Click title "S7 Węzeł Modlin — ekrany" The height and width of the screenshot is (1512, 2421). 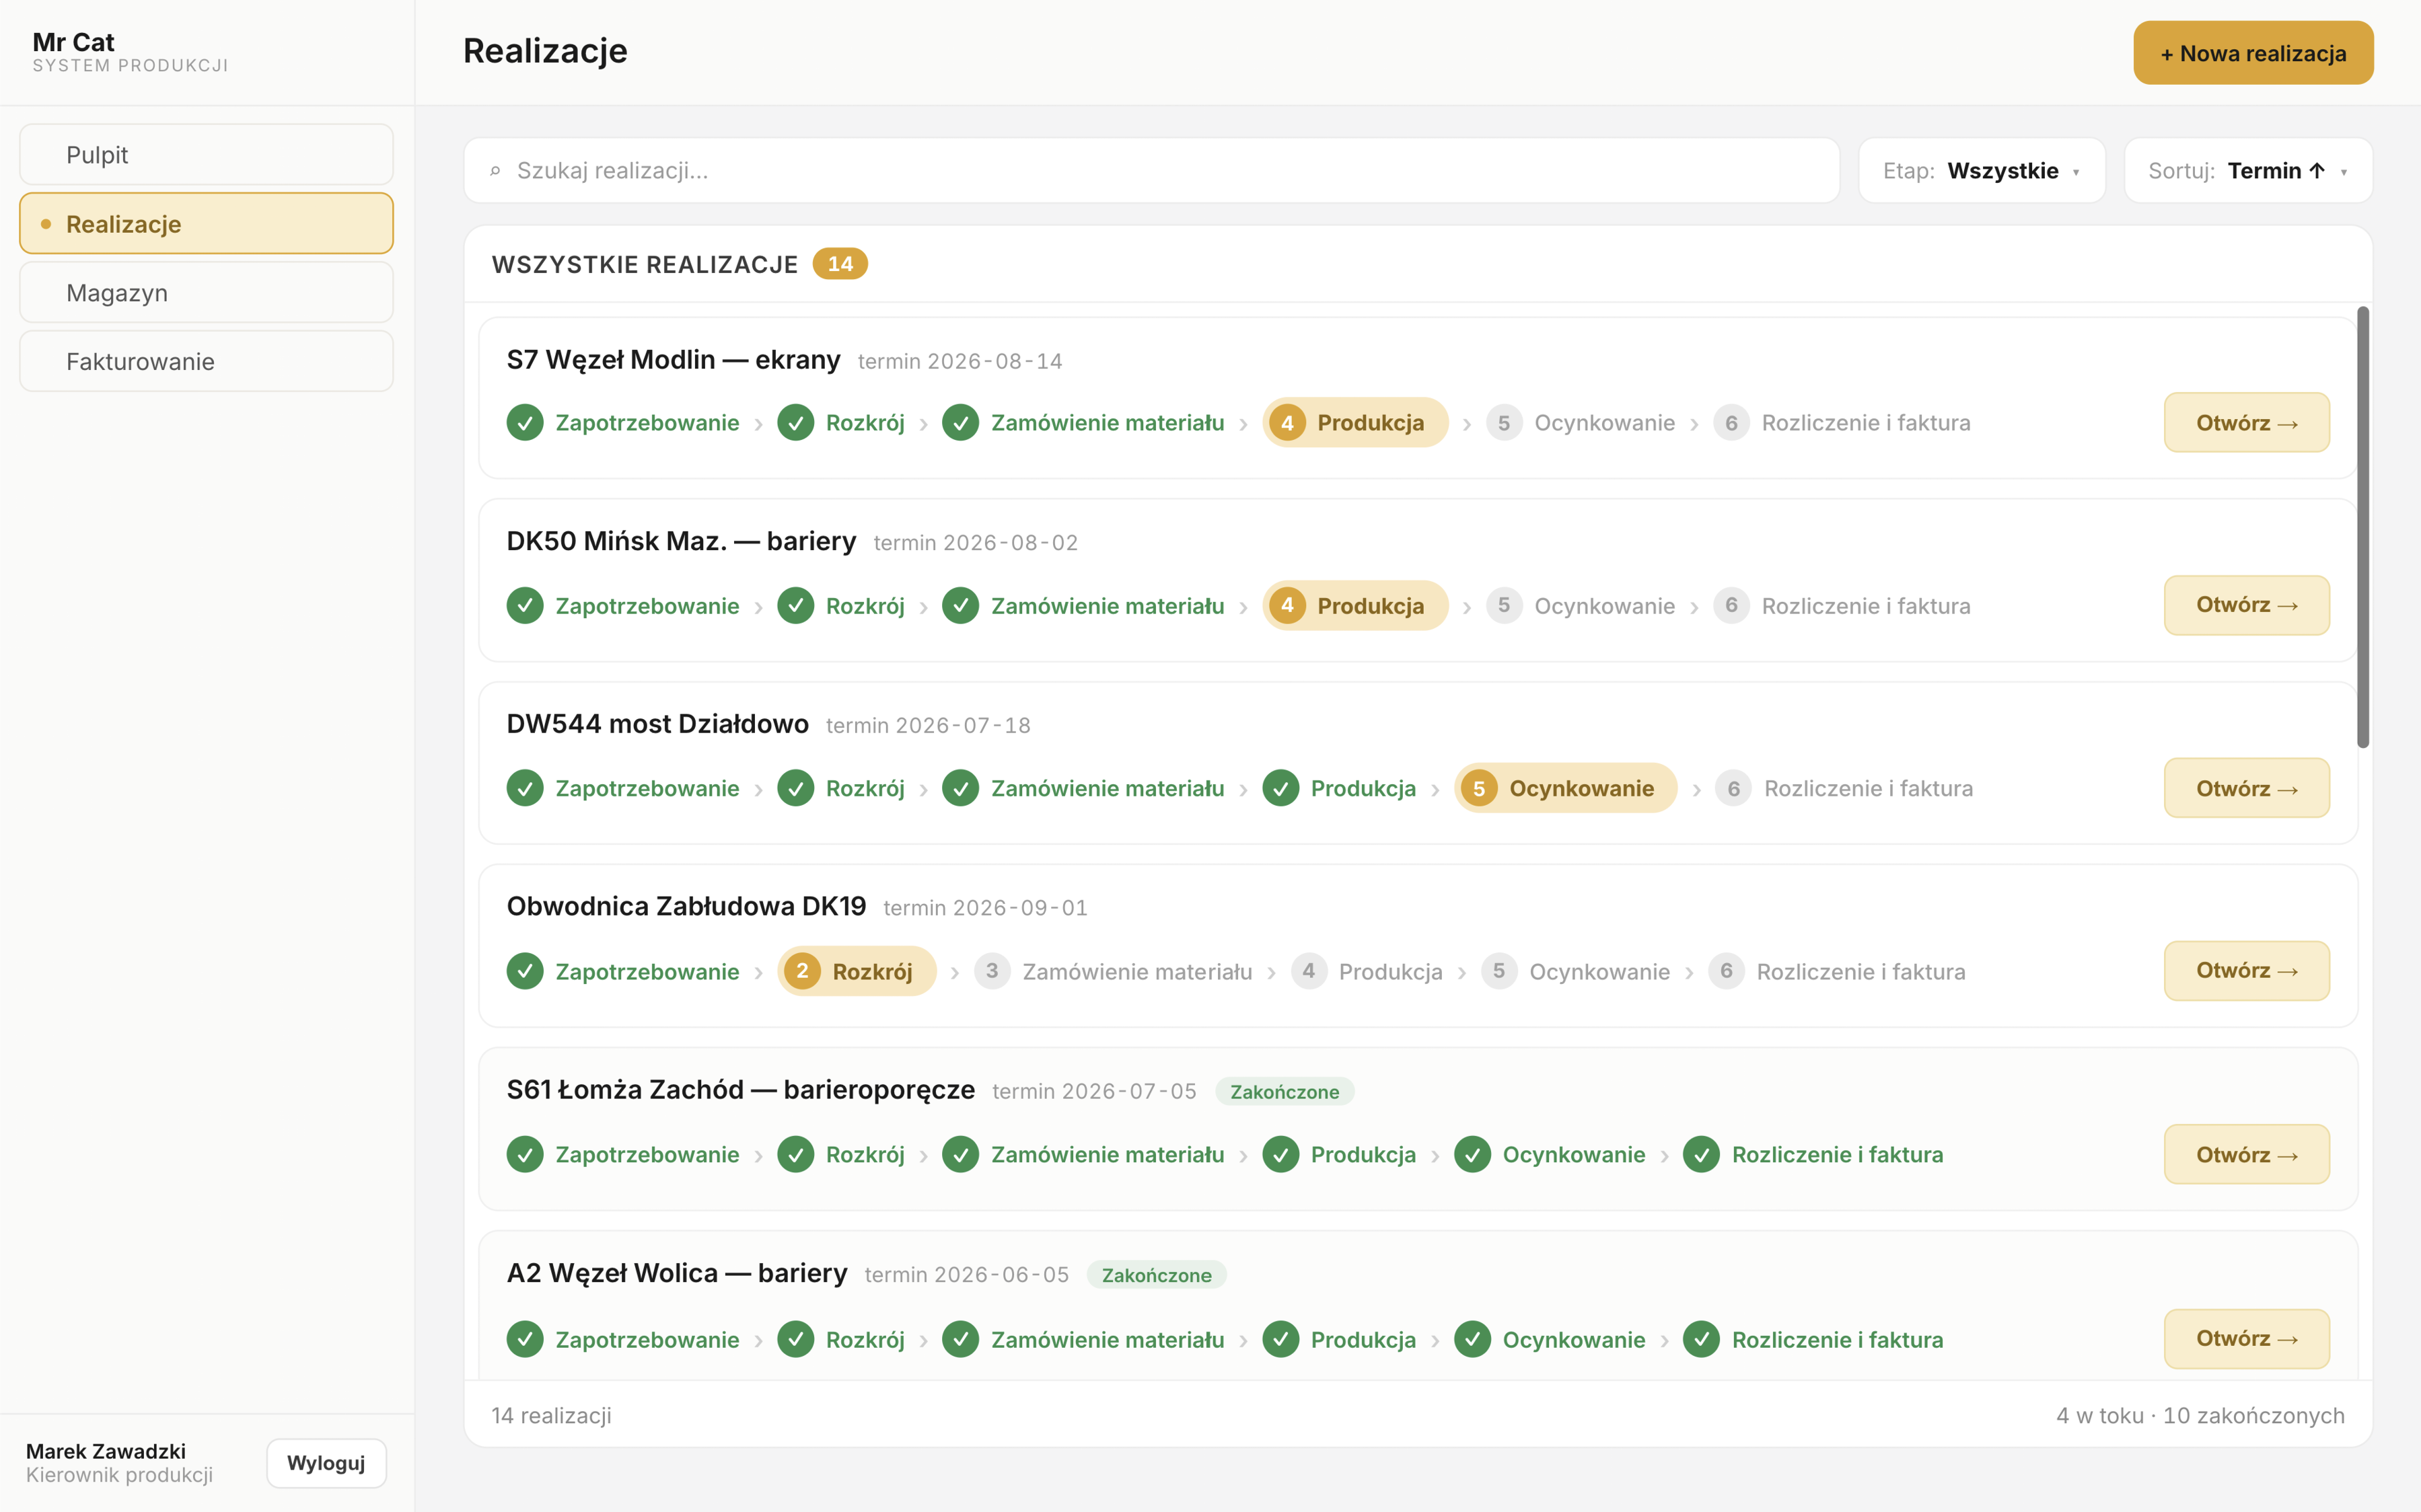(x=674, y=359)
